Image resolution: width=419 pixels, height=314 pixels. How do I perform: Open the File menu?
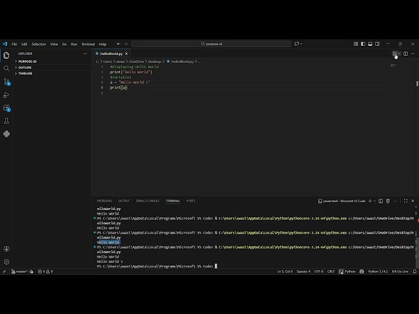(14, 44)
